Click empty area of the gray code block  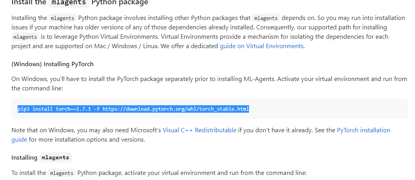point(328,109)
